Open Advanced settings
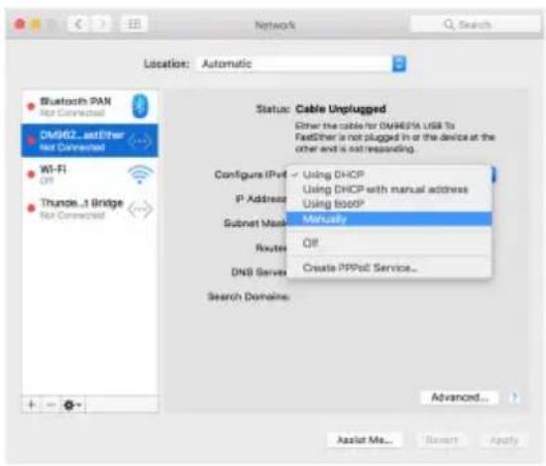Viewport: 546px width, 466px height. [460, 398]
